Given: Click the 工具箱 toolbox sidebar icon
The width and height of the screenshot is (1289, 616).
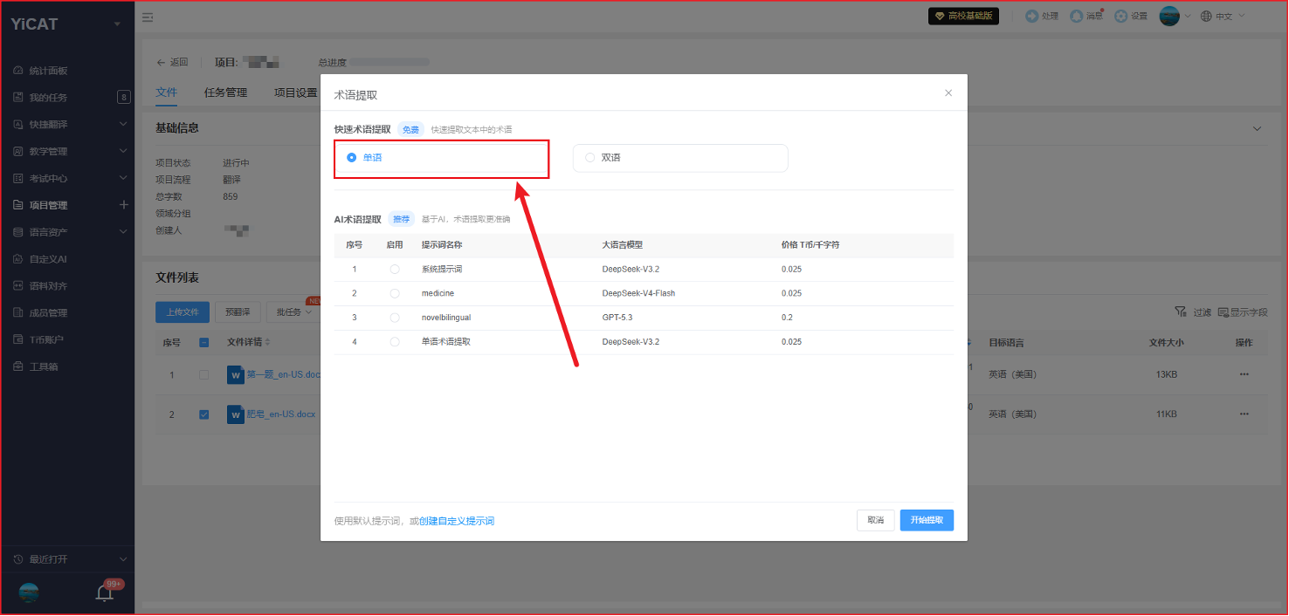Looking at the screenshot, I should pyautogui.click(x=19, y=366).
